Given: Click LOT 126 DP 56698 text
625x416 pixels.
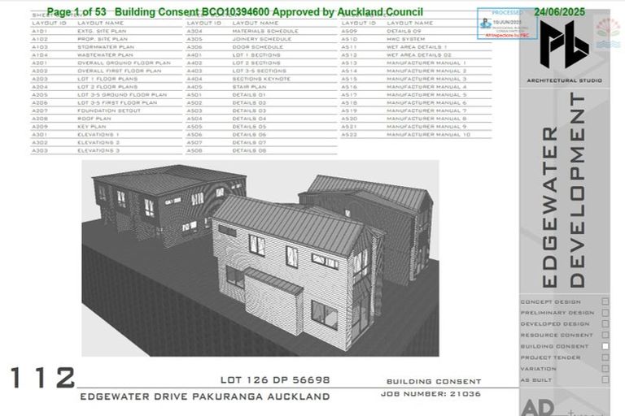Looking at the screenshot, I should pyautogui.click(x=275, y=380).
